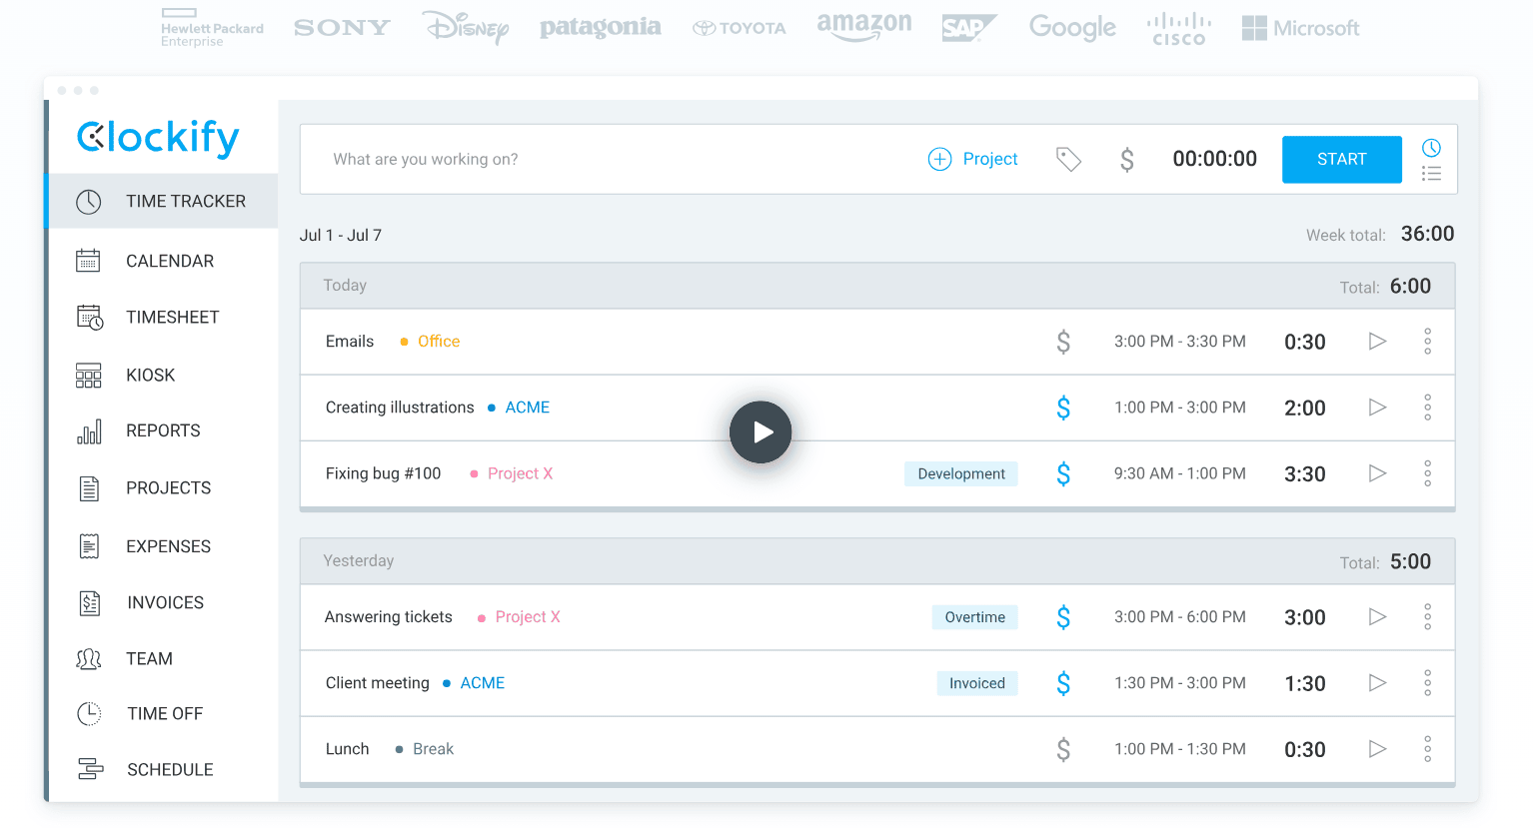Toggle billable on Fixing bug #100 entry
Image resolution: width=1533 pixels, height=836 pixels.
pos(1063,473)
